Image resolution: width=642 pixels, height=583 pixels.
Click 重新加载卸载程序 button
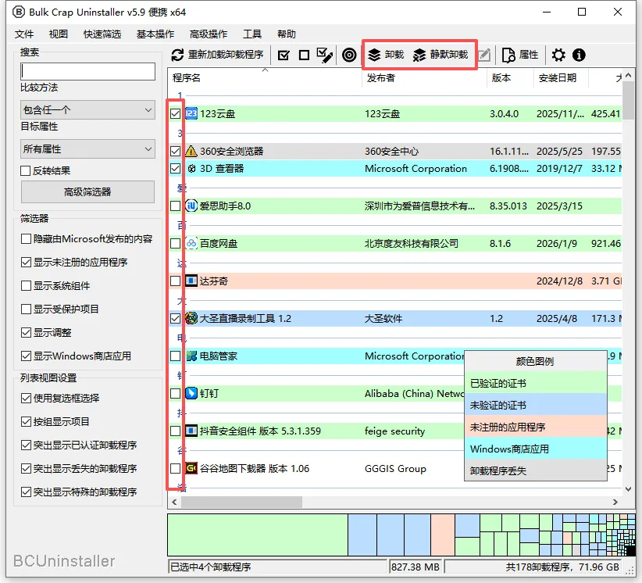[x=217, y=55]
